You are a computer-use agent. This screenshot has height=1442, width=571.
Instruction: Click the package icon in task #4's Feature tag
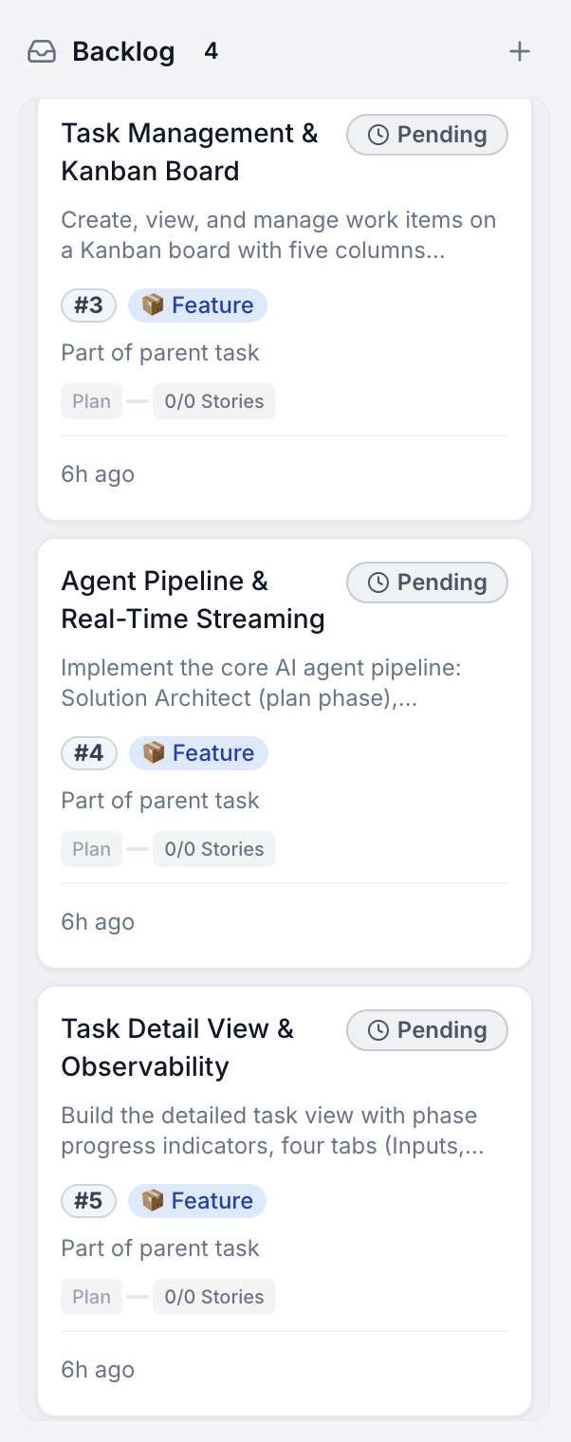tap(151, 752)
